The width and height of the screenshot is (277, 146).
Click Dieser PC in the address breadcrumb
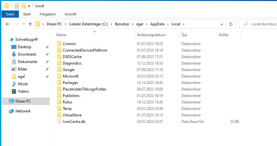pyautogui.click(x=54, y=24)
